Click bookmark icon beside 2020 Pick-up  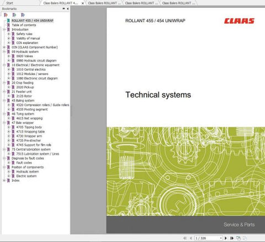pyautogui.click(x=13, y=87)
